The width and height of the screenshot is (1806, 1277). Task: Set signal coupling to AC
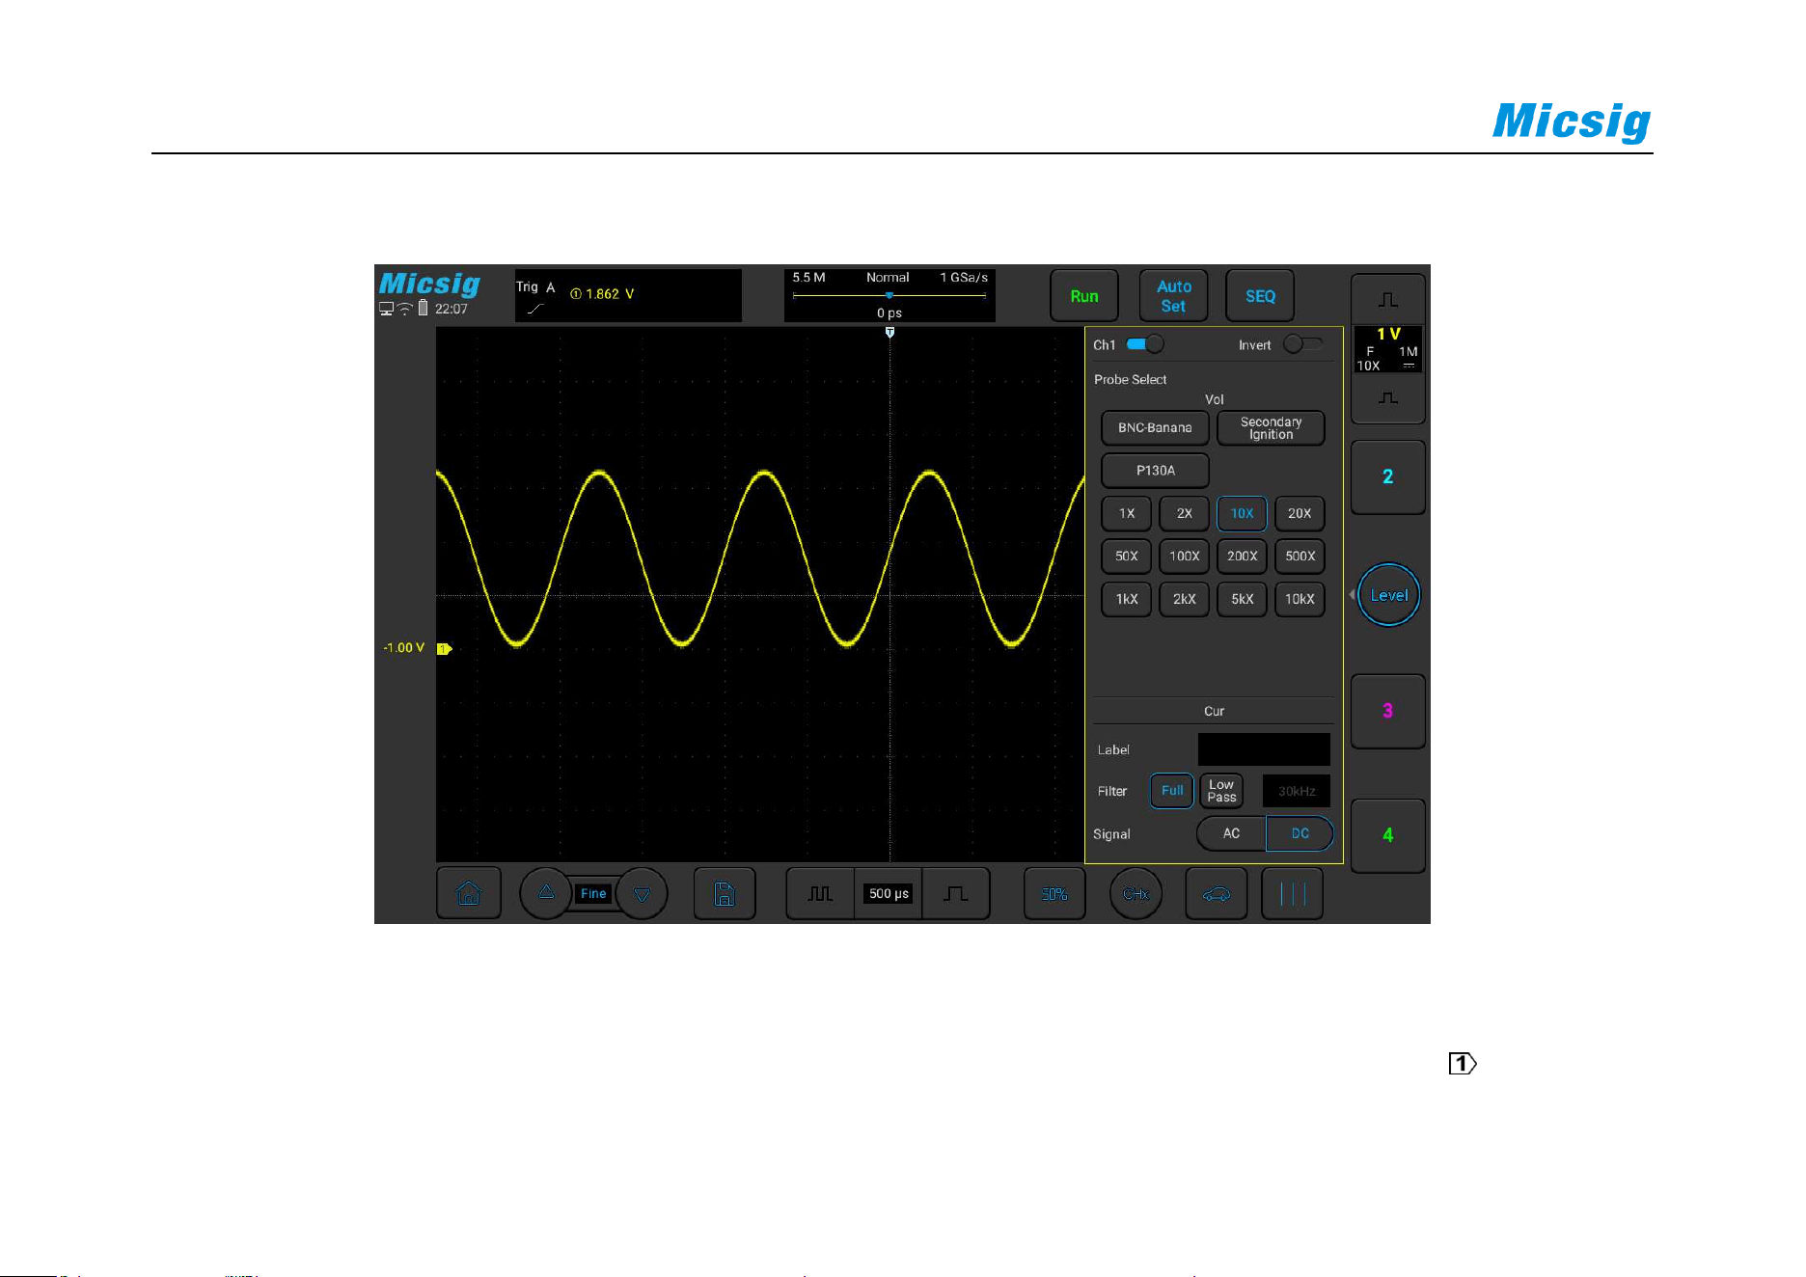[1231, 833]
